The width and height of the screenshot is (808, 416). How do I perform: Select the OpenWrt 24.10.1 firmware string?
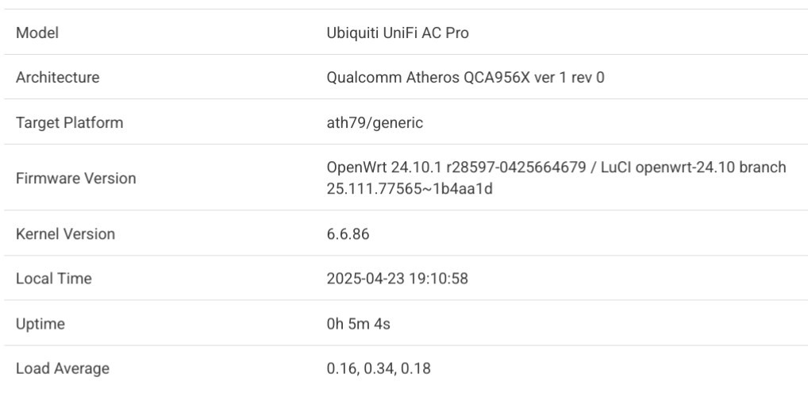click(x=384, y=168)
